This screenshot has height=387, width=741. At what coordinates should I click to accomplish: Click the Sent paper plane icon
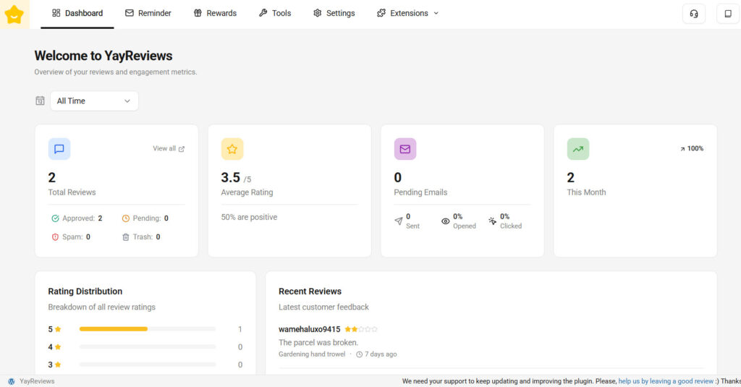[399, 221]
